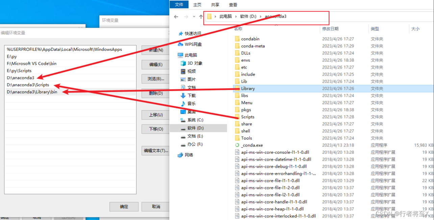Viewport: 434px width, 220px height.
Task: Select E:\py\Scripts path entry
Action: pos(70,71)
